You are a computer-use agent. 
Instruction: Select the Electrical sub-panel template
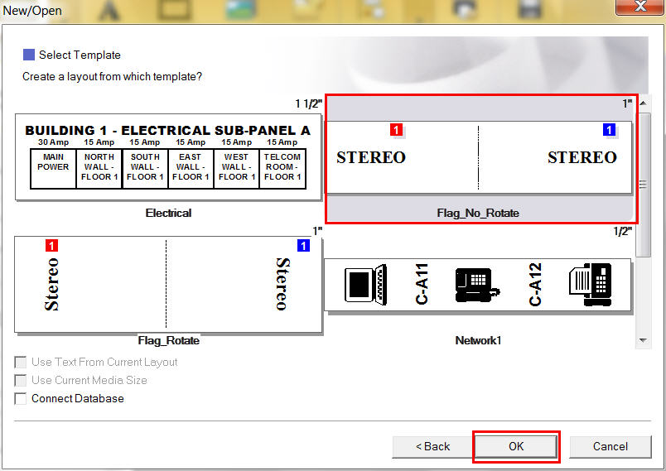[x=168, y=157]
